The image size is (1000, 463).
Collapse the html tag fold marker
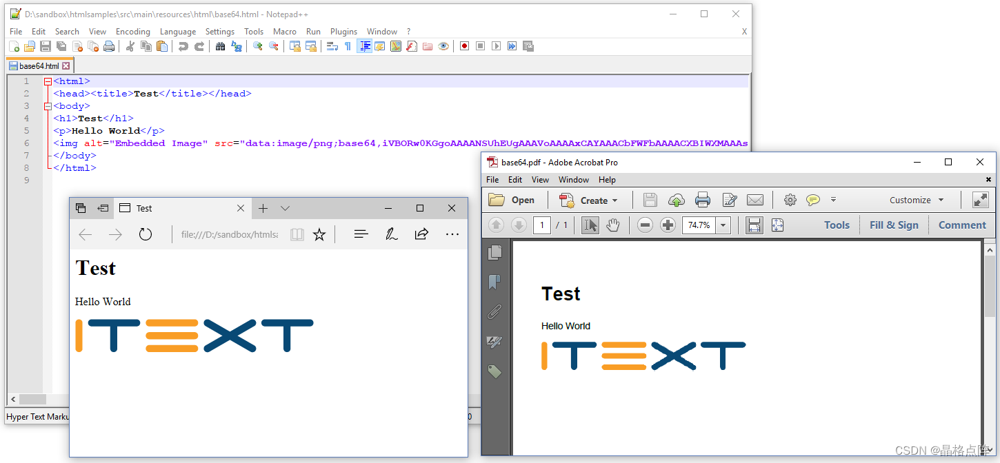[48, 81]
